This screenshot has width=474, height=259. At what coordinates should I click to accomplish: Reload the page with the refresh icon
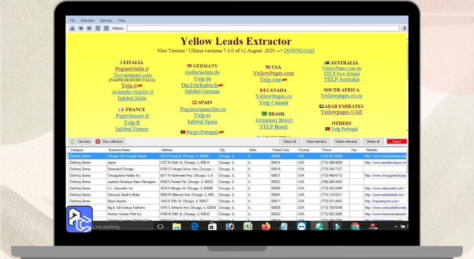tap(98, 28)
